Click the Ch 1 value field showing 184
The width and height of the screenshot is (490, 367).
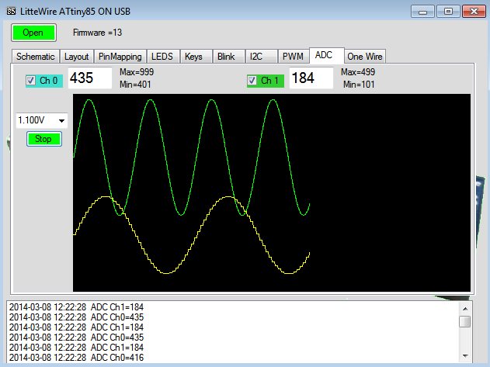point(311,78)
